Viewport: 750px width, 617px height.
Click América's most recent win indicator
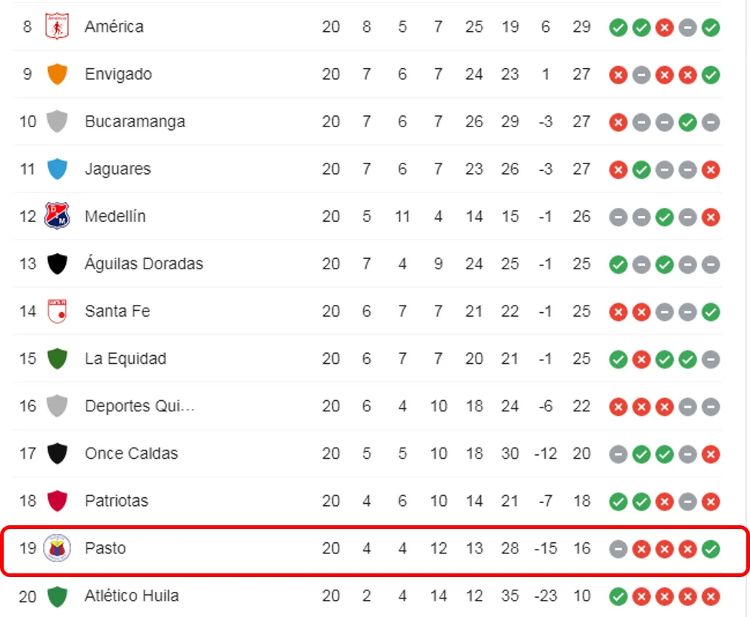tap(711, 27)
